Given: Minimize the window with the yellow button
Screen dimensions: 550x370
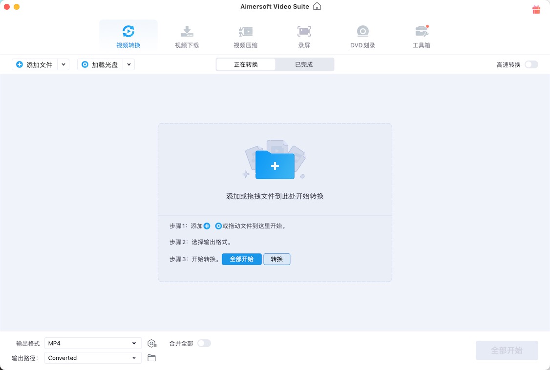Looking at the screenshot, I should pos(17,7).
